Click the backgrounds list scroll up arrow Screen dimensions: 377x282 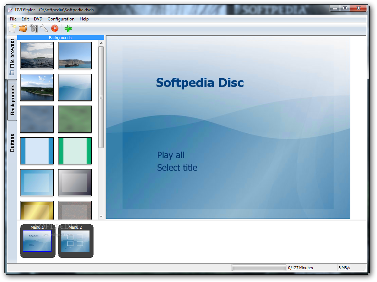point(101,43)
